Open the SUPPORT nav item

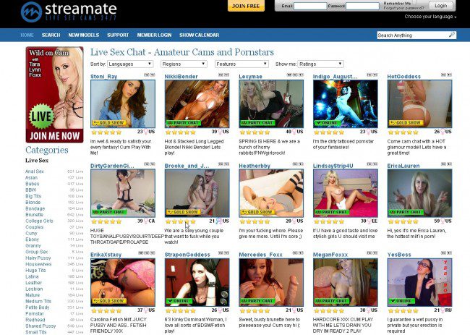[x=118, y=35]
